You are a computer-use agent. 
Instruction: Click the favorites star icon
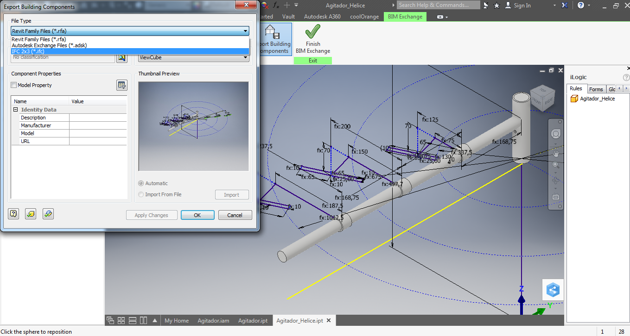tap(497, 6)
